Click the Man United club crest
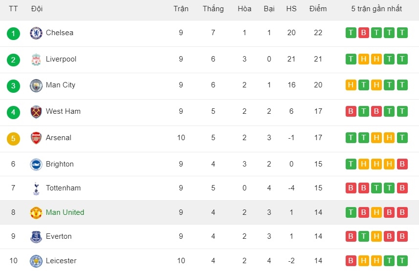Image resolution: width=419 pixels, height=271 pixels. point(36,213)
